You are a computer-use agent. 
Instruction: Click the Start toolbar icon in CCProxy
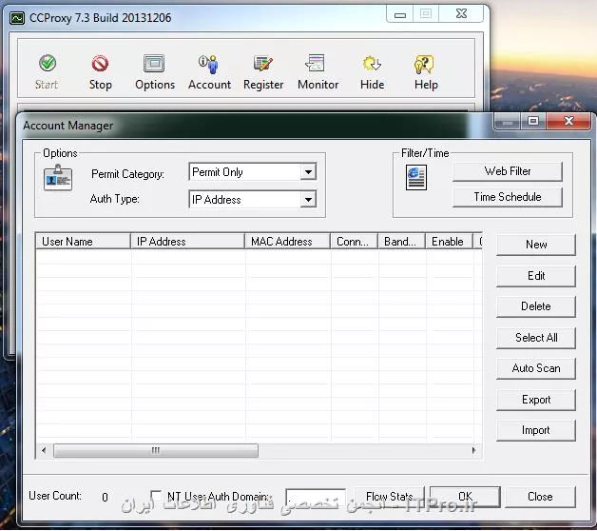point(48,63)
